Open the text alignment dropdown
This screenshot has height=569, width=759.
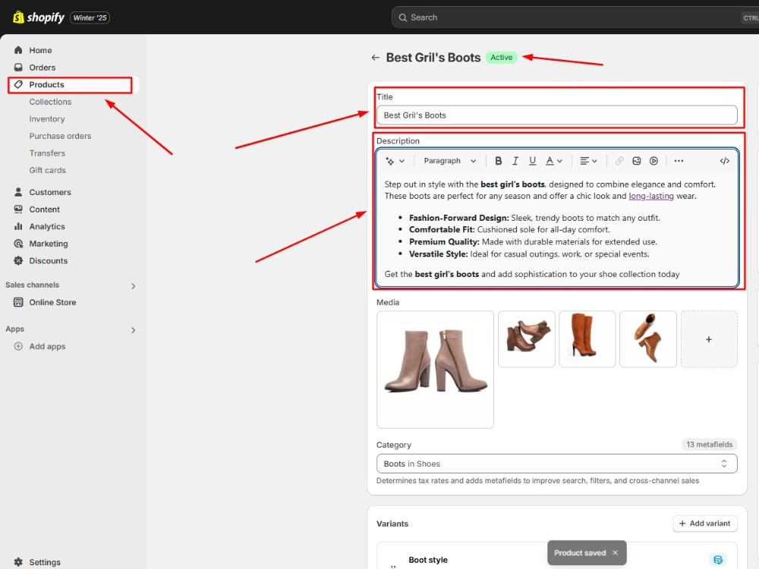588,161
